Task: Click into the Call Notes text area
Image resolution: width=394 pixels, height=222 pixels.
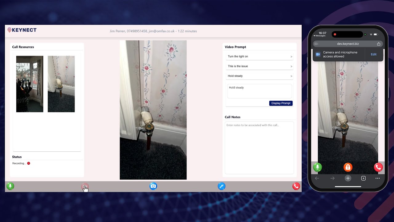Action: 259,148
